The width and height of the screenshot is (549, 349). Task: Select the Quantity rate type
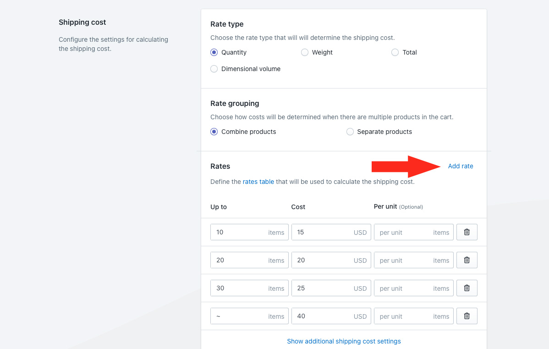214,52
